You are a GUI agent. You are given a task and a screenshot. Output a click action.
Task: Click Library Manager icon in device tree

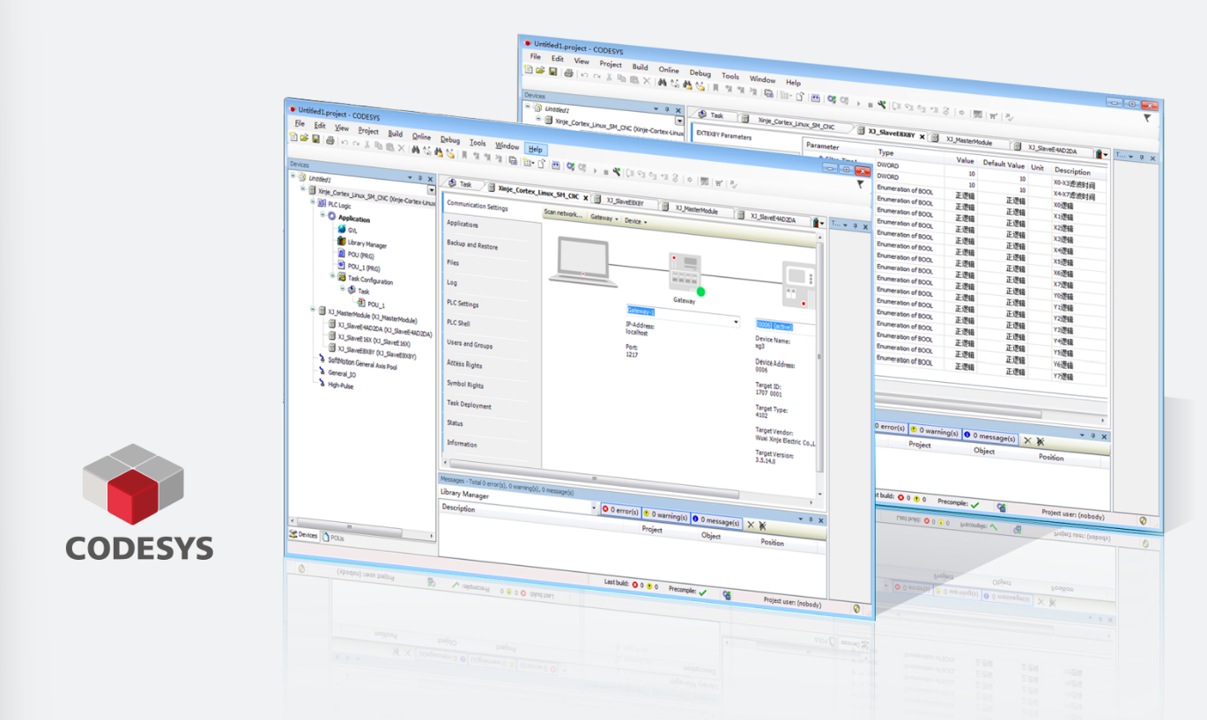click(342, 241)
